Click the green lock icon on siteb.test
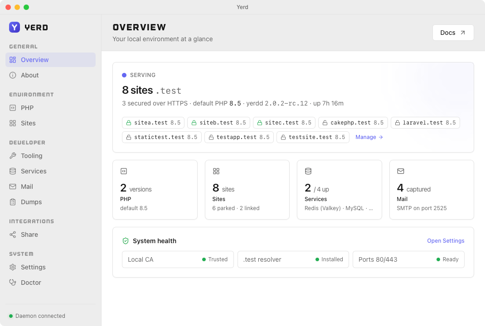 point(194,123)
